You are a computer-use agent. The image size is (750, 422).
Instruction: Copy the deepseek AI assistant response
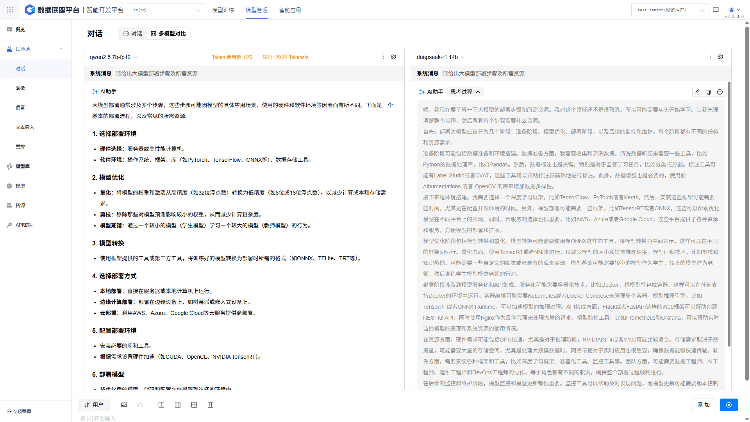pos(709,92)
